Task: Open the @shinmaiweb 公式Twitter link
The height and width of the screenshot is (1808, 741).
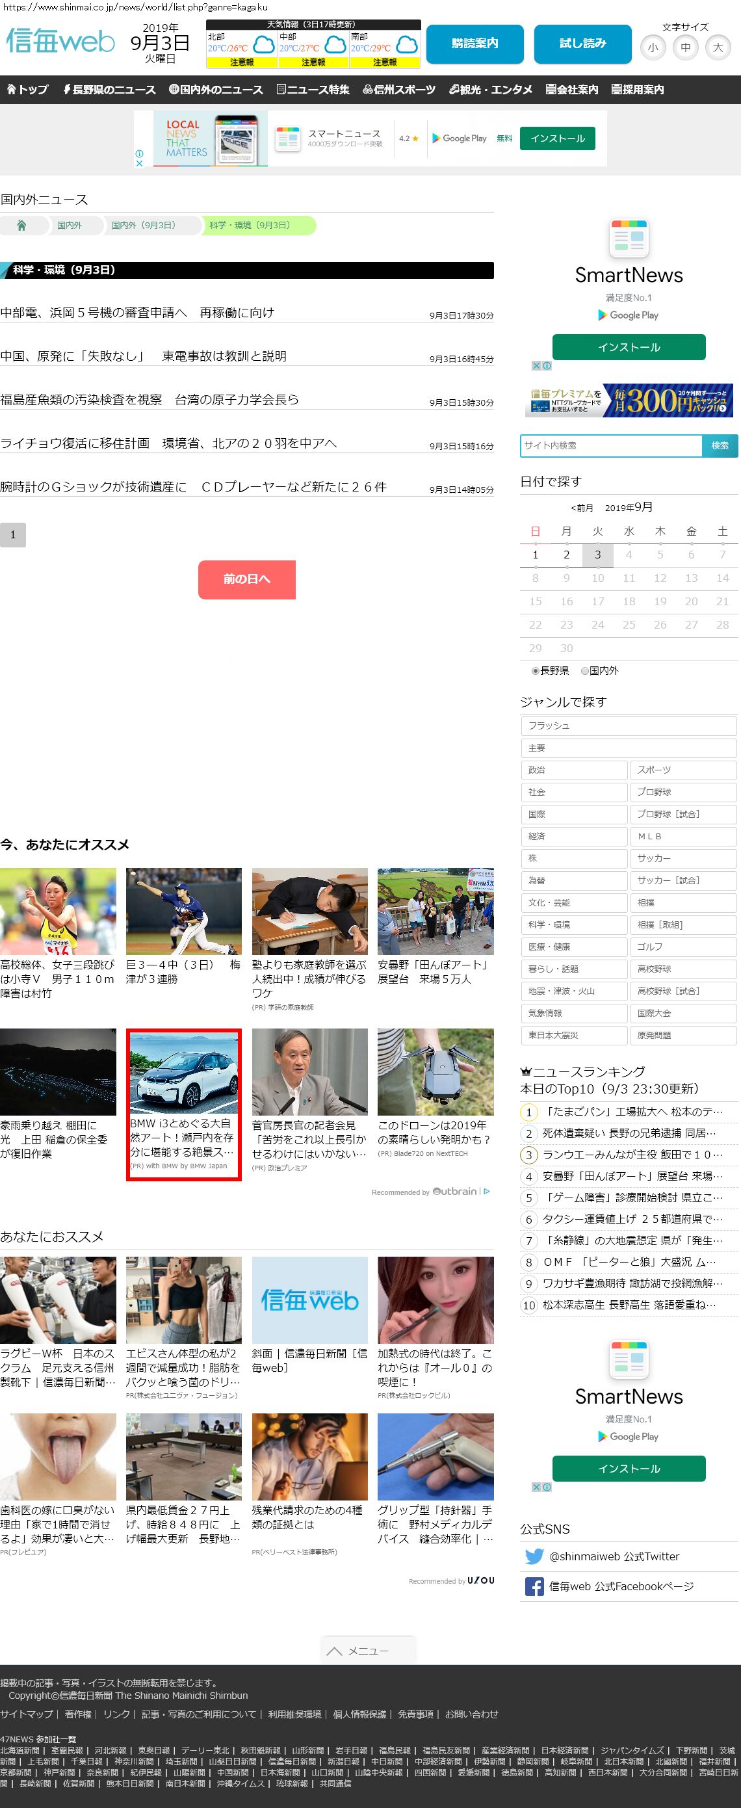Action: pos(614,1556)
